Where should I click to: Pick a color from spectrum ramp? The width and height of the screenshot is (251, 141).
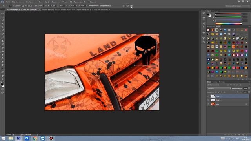coord(228,23)
